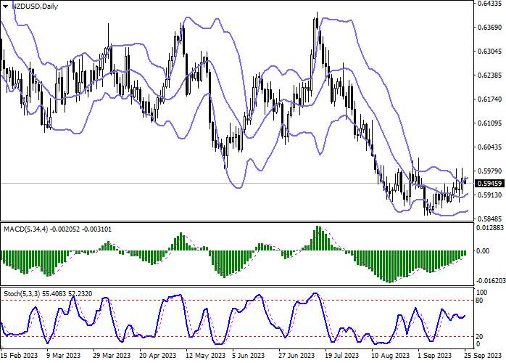Click the 1 Sep 2023 date label

[434, 356]
